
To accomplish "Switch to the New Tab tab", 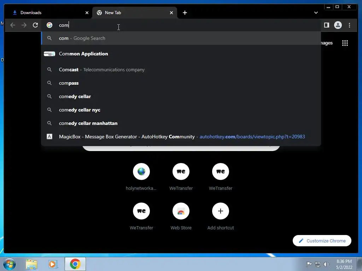I will [135, 13].
